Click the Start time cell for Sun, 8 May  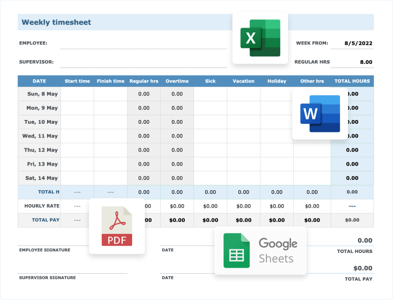tap(77, 94)
